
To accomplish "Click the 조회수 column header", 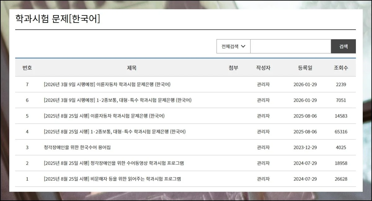I will [341, 68].
